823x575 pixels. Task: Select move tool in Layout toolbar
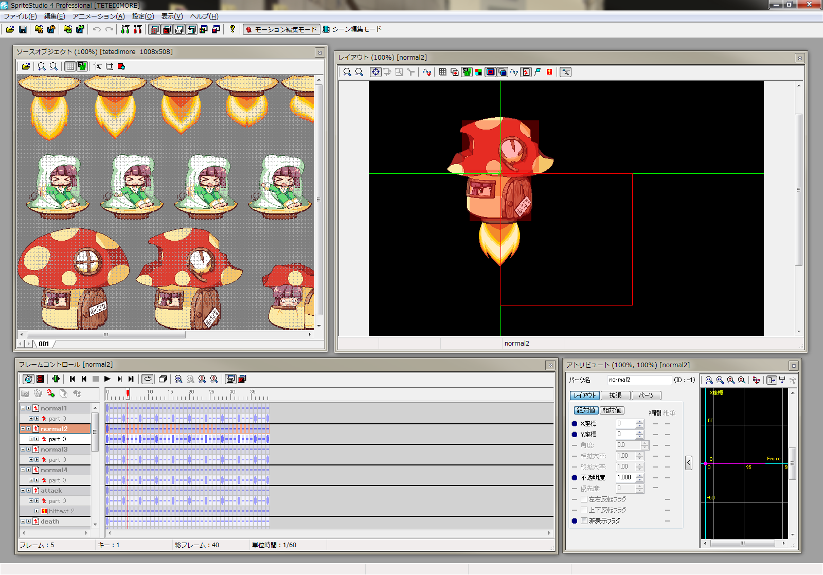375,72
